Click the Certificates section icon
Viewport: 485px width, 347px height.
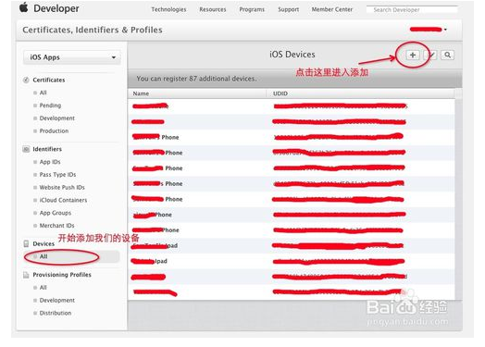[26, 80]
